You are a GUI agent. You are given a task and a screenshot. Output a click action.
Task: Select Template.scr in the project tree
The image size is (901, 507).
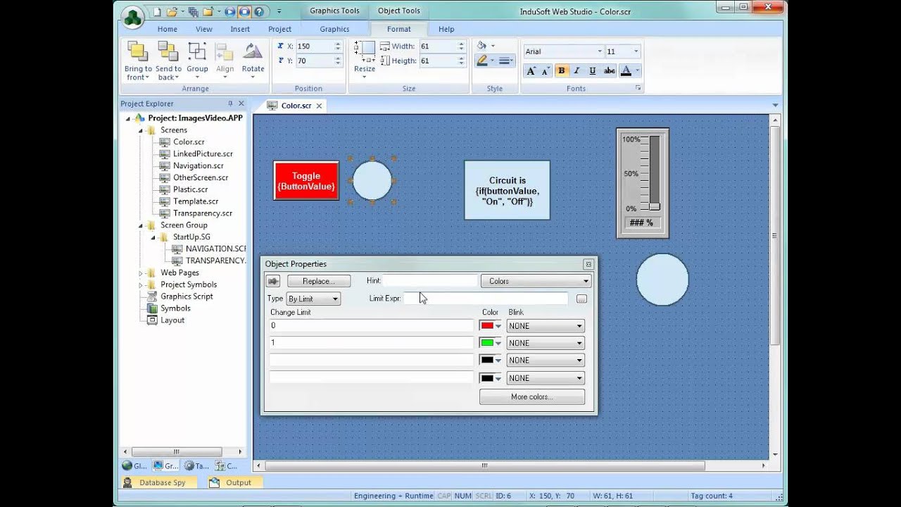pyautogui.click(x=196, y=201)
